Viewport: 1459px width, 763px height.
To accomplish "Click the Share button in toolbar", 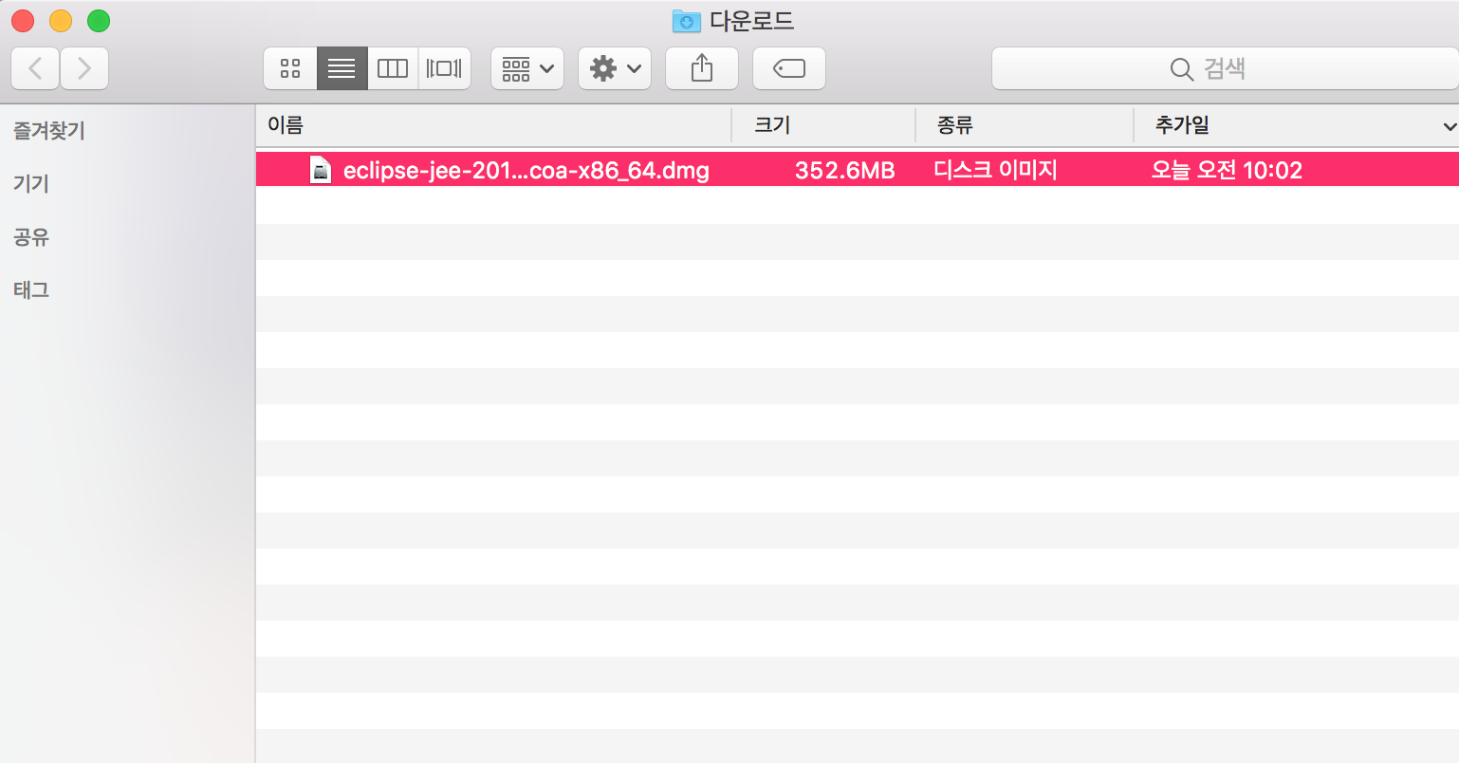I will (x=702, y=68).
